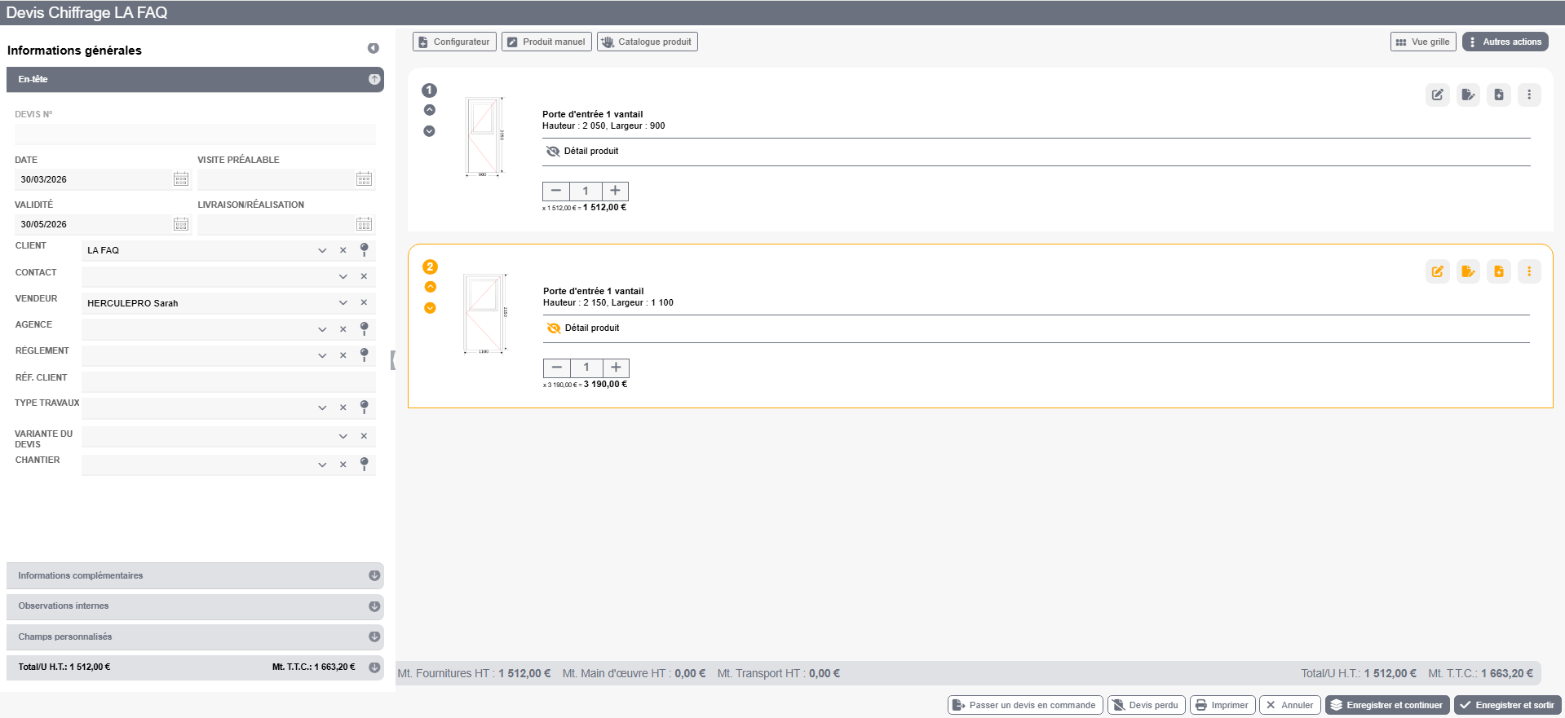The height and width of the screenshot is (718, 1565).
Task: Move product 2 up with arrow
Action: (x=431, y=287)
